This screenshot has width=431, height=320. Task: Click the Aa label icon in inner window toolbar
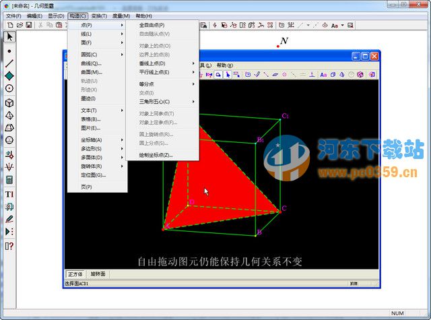pyautogui.click(x=323, y=75)
